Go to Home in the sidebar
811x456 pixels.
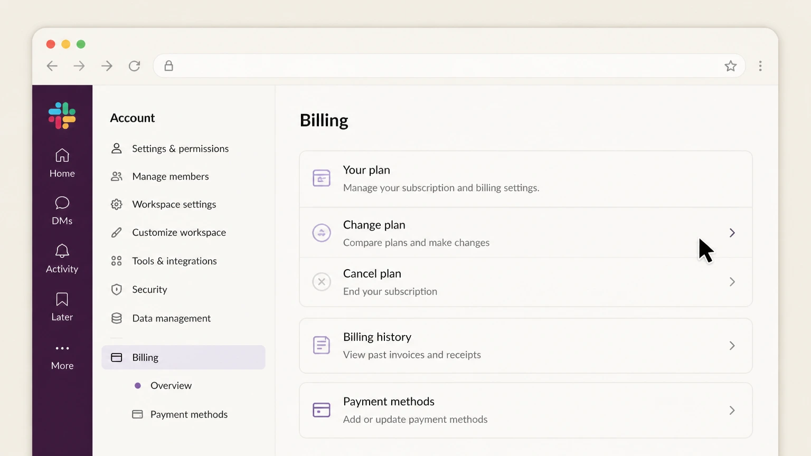[x=62, y=163]
